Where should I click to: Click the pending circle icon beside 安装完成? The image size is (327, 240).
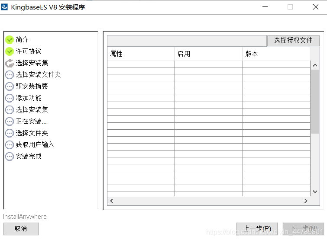point(10,156)
